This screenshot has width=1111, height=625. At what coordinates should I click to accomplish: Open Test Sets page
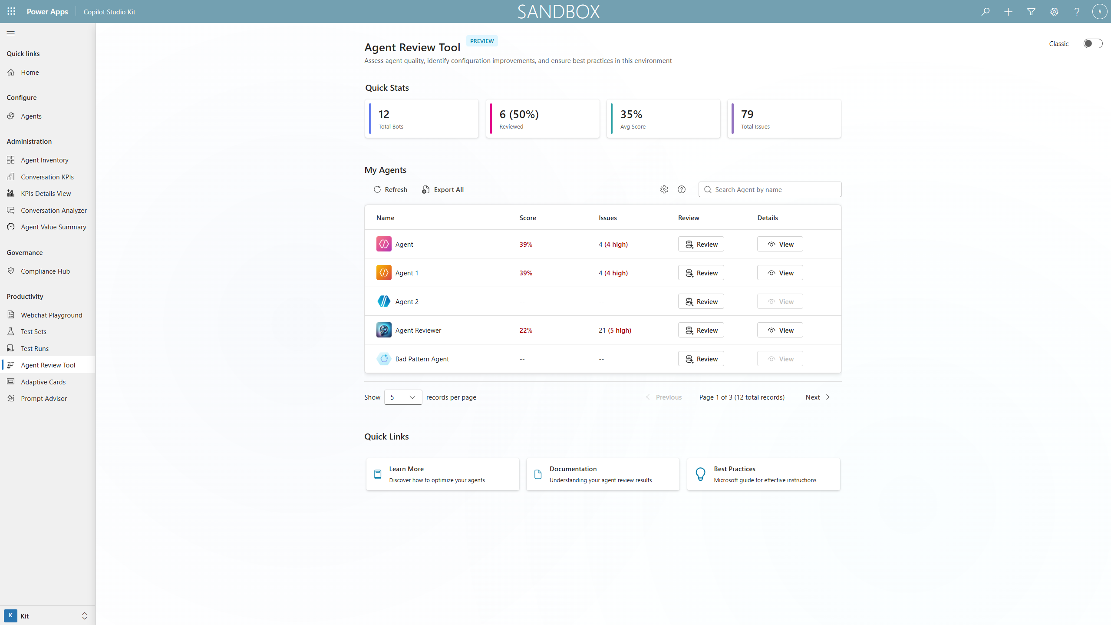pyautogui.click(x=47, y=331)
